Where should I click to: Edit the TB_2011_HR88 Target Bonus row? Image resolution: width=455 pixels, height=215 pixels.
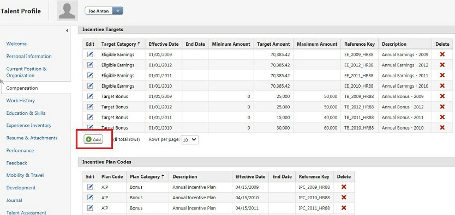click(x=90, y=117)
